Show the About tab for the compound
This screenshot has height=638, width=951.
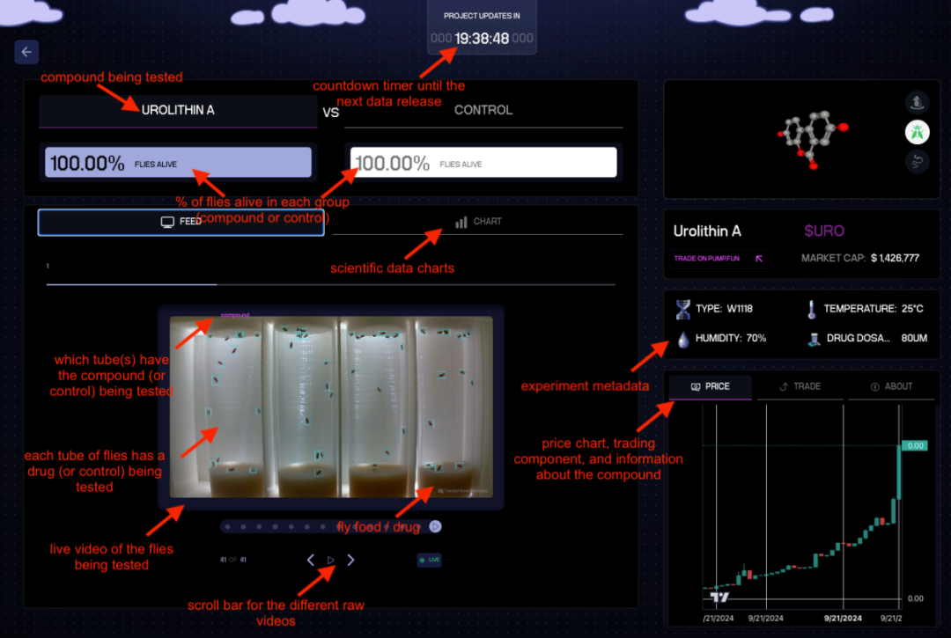[891, 386]
